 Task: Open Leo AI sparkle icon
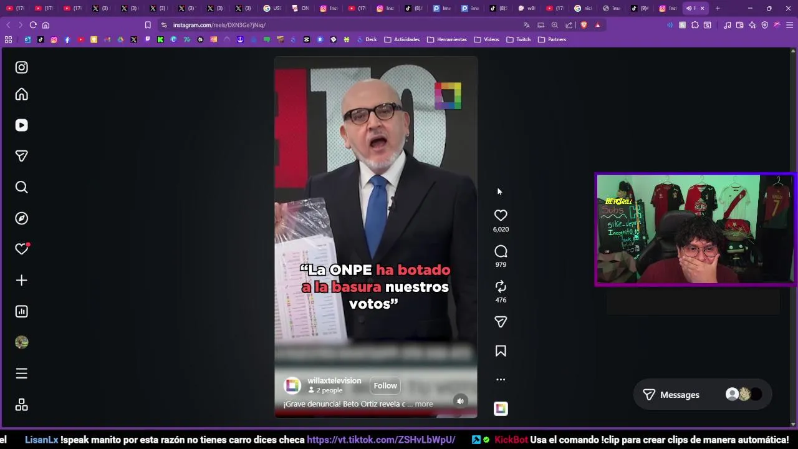[x=752, y=25]
